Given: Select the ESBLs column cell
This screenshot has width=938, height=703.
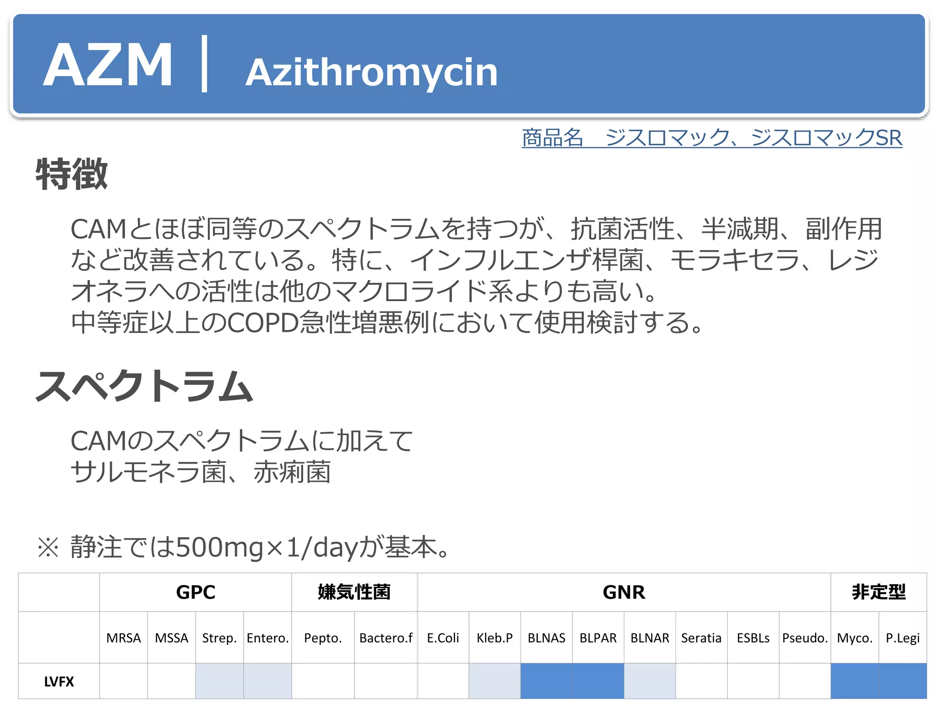Looking at the screenshot, I should (x=753, y=638).
